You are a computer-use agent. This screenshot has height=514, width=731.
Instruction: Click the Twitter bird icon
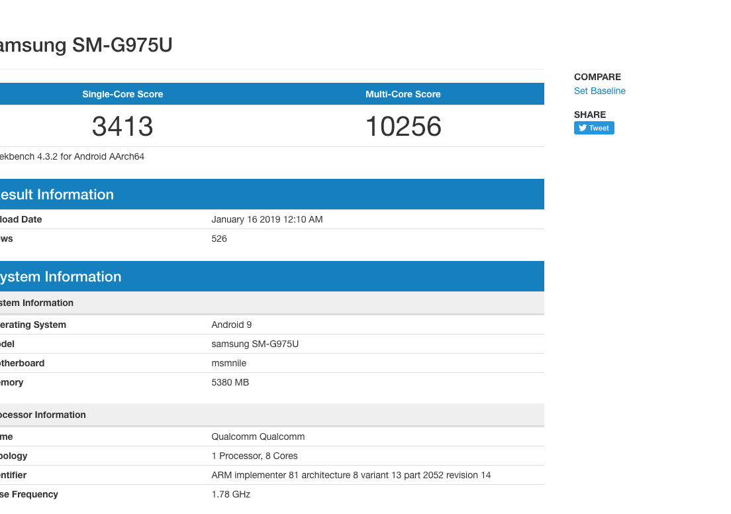click(583, 128)
